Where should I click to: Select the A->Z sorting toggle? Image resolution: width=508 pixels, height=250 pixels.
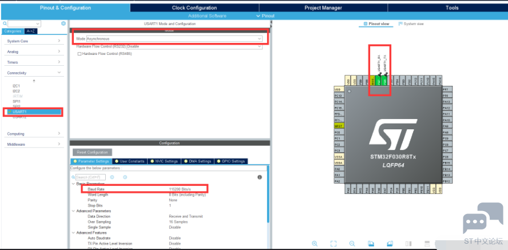(x=30, y=31)
